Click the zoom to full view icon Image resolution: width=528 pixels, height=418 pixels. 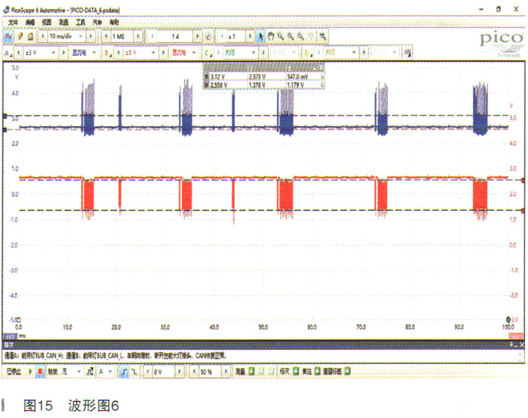click(323, 36)
